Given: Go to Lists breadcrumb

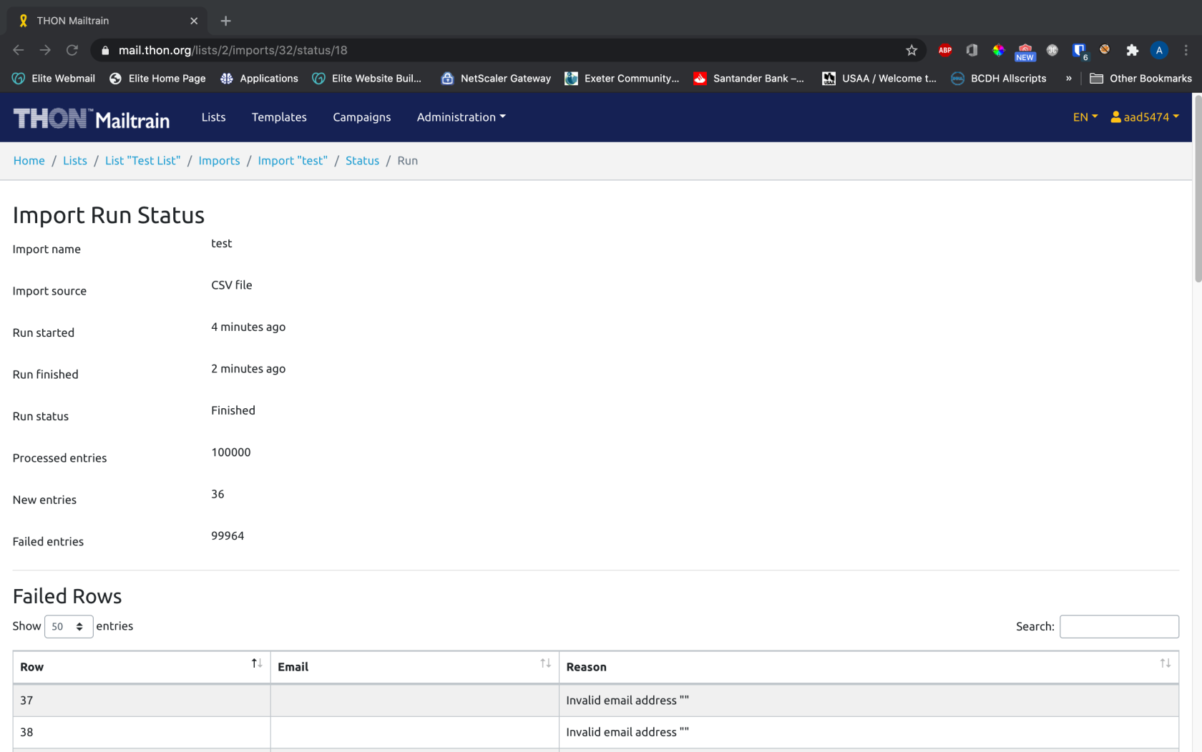Looking at the screenshot, I should click(75, 161).
